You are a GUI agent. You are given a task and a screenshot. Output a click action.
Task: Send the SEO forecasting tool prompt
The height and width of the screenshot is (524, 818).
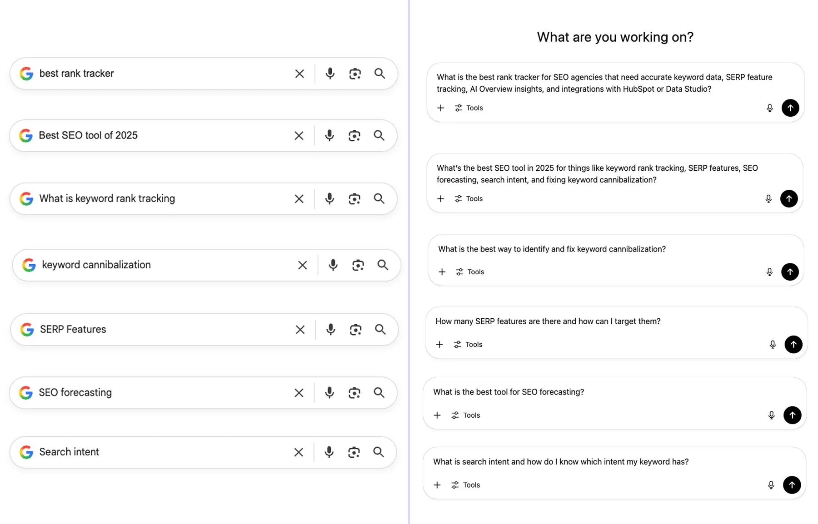click(792, 415)
